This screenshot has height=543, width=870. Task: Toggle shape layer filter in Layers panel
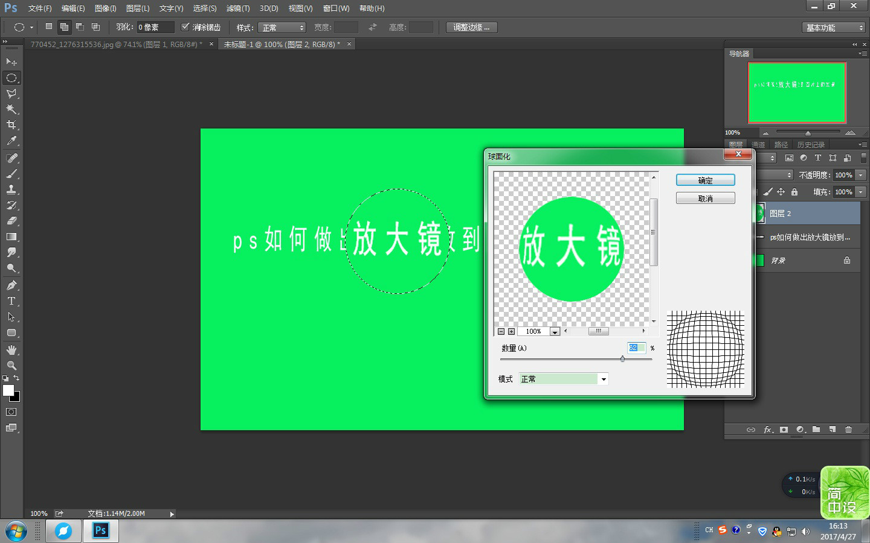click(833, 158)
